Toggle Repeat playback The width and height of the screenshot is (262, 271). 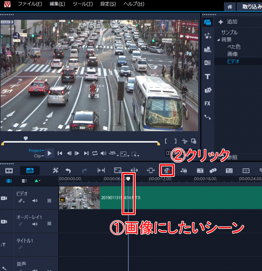[x=95, y=153]
